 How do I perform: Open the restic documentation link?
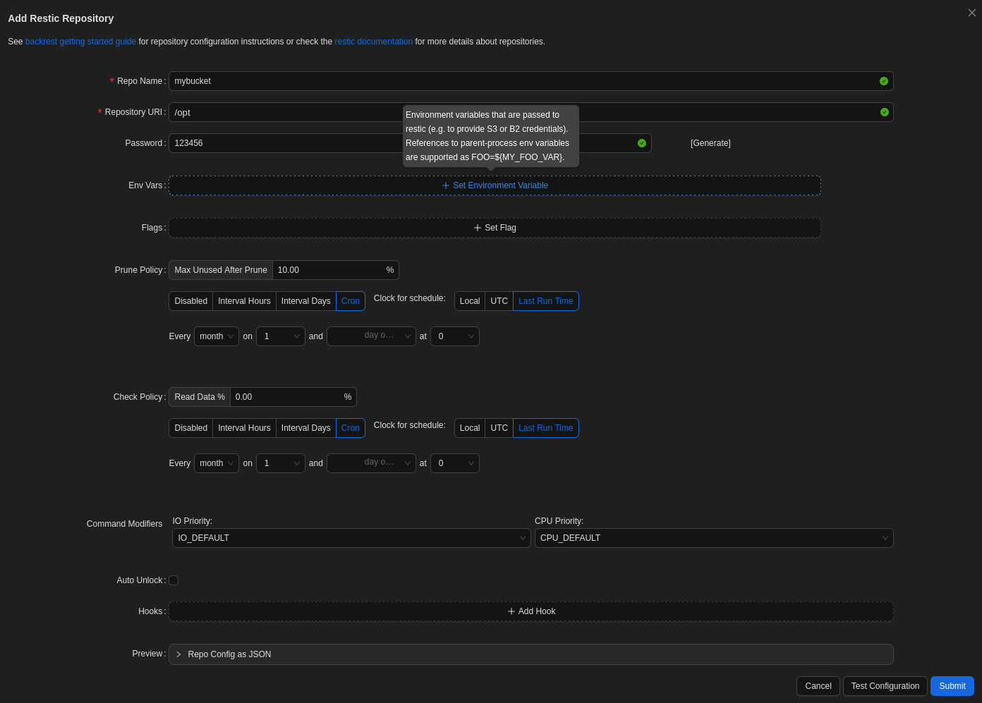point(374,42)
